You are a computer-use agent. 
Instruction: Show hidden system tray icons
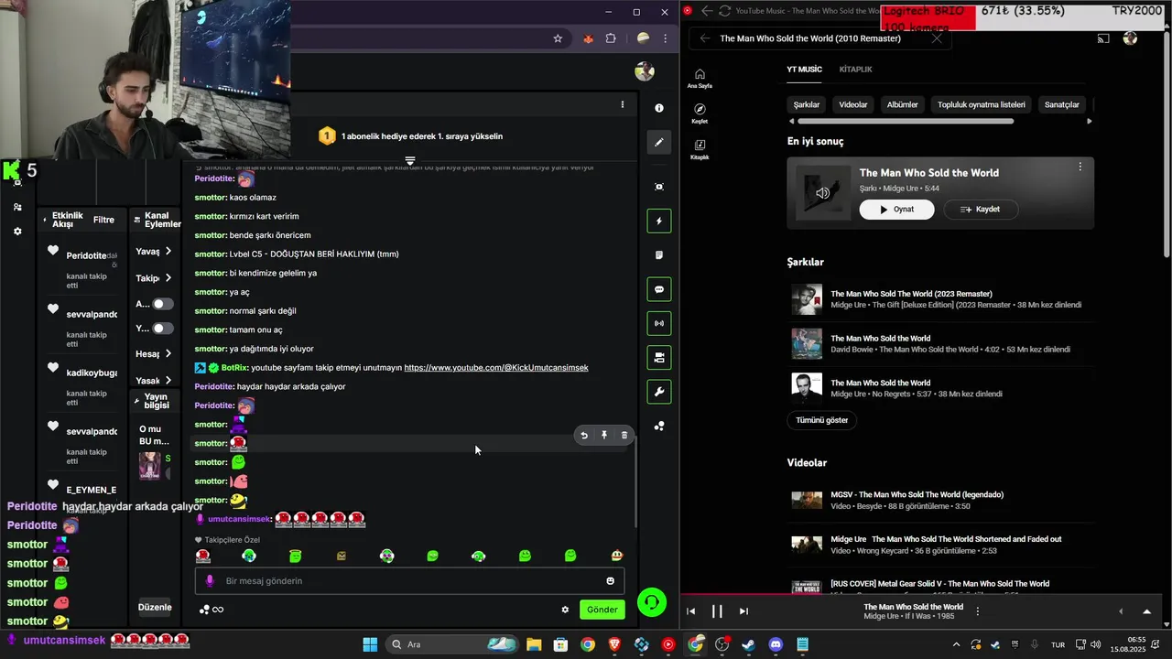click(956, 644)
